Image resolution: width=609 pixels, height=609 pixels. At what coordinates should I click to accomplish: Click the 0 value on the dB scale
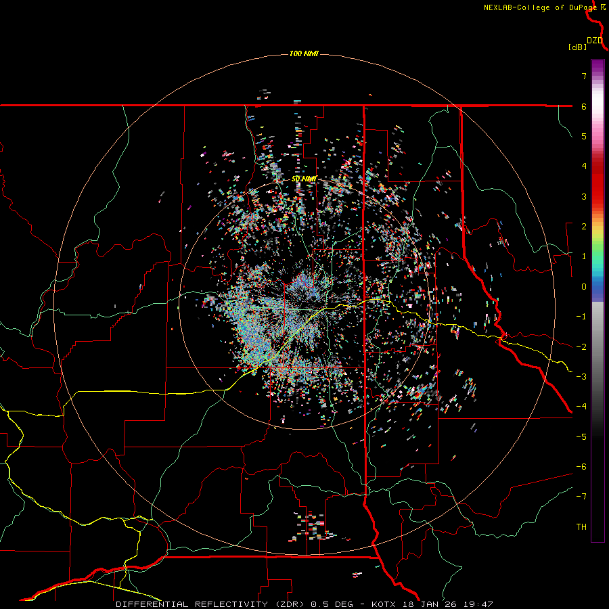click(584, 287)
